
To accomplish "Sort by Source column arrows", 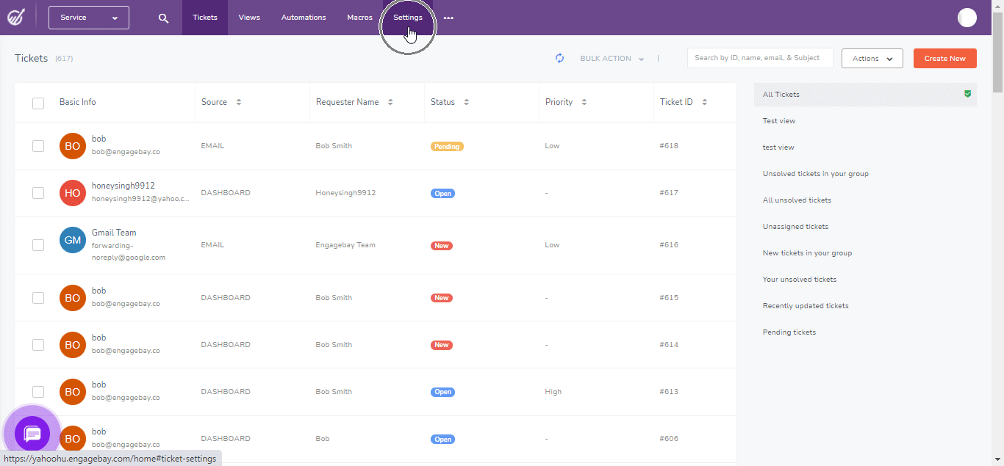I will point(239,102).
